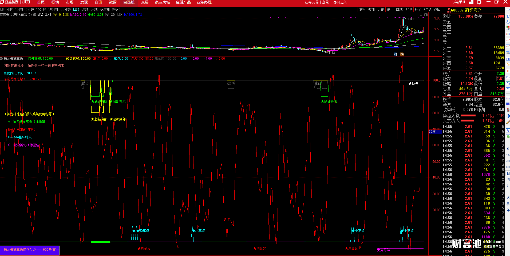Click the 66.91 marker on indicator axis

tap(435, 132)
